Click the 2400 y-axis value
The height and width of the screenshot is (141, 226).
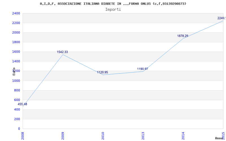tap(16, 13)
